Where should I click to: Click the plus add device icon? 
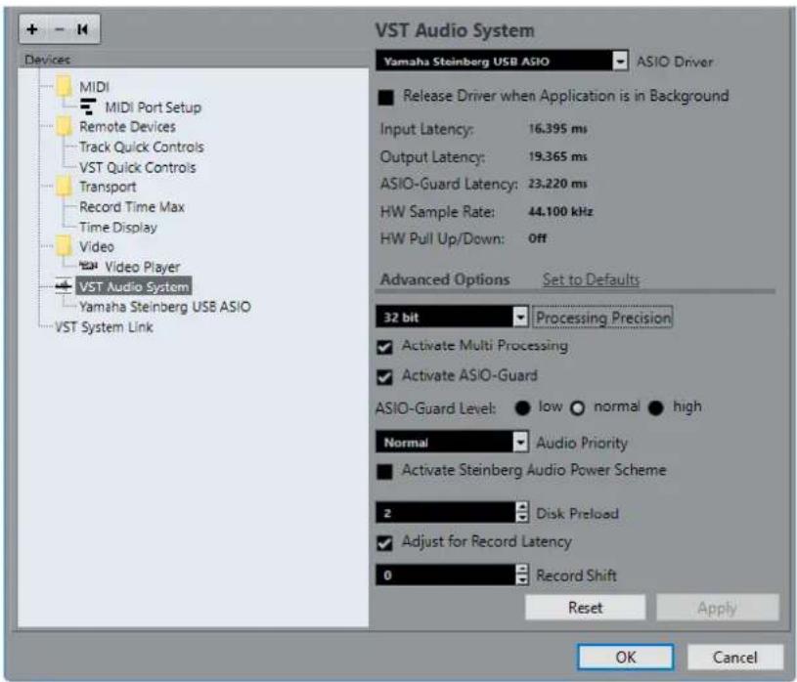tap(32, 29)
